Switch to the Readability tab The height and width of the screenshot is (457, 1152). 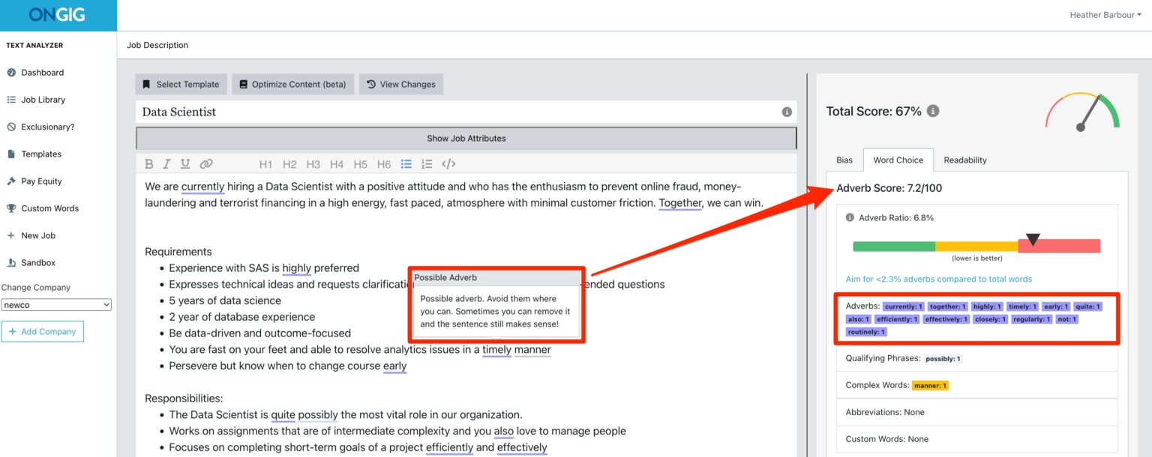point(964,160)
